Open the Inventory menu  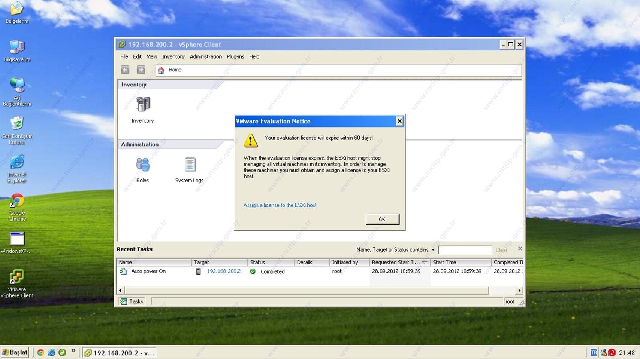pyautogui.click(x=173, y=57)
